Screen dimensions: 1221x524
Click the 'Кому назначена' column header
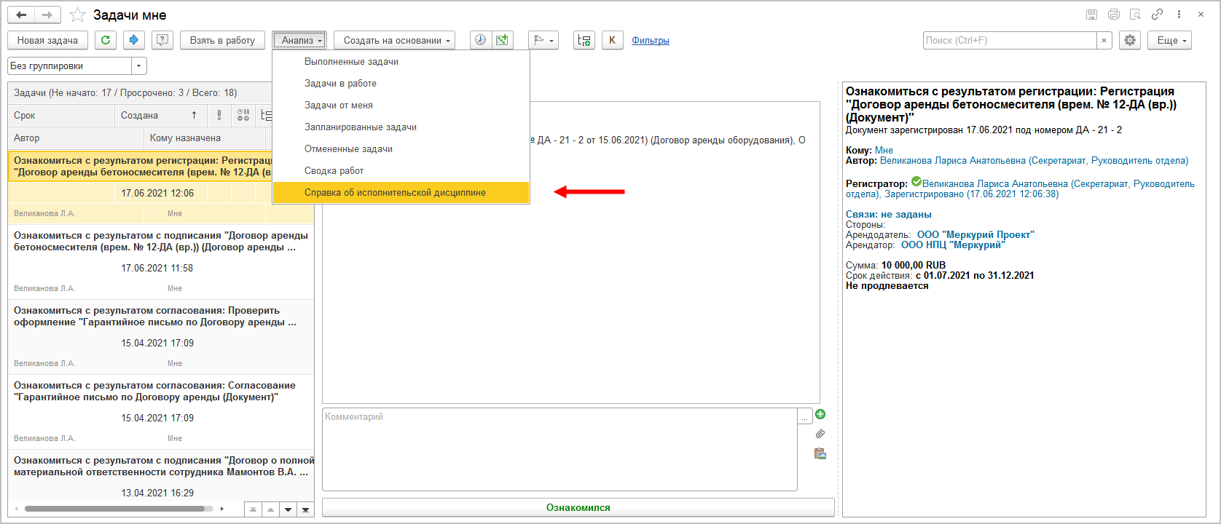tap(205, 138)
